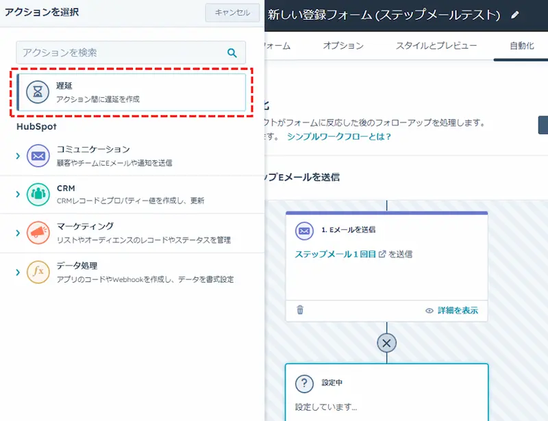Focus the アクションを検索 search field

[x=131, y=53]
